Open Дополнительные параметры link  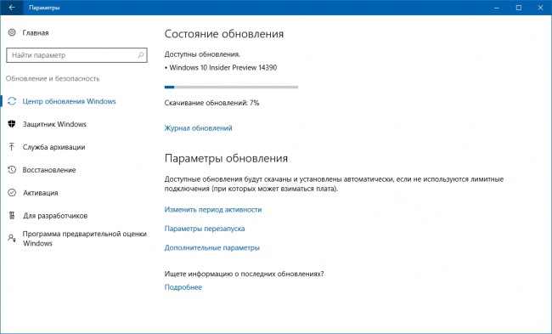tap(212, 247)
